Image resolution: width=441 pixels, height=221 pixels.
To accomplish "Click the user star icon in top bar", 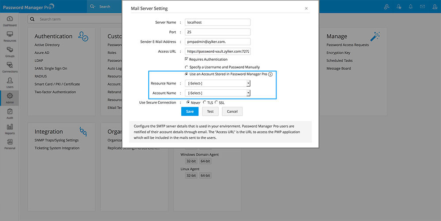I will 399,7.
